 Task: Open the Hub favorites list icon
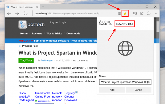pyautogui.click(x=135, y=13)
